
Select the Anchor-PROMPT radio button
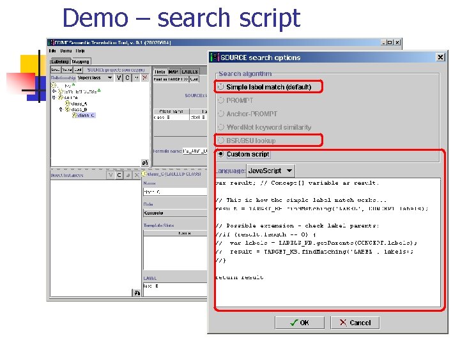click(x=221, y=114)
